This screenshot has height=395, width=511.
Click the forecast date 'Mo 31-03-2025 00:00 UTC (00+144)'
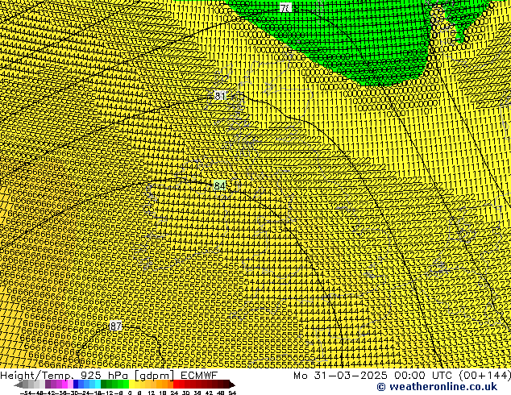click(402, 375)
